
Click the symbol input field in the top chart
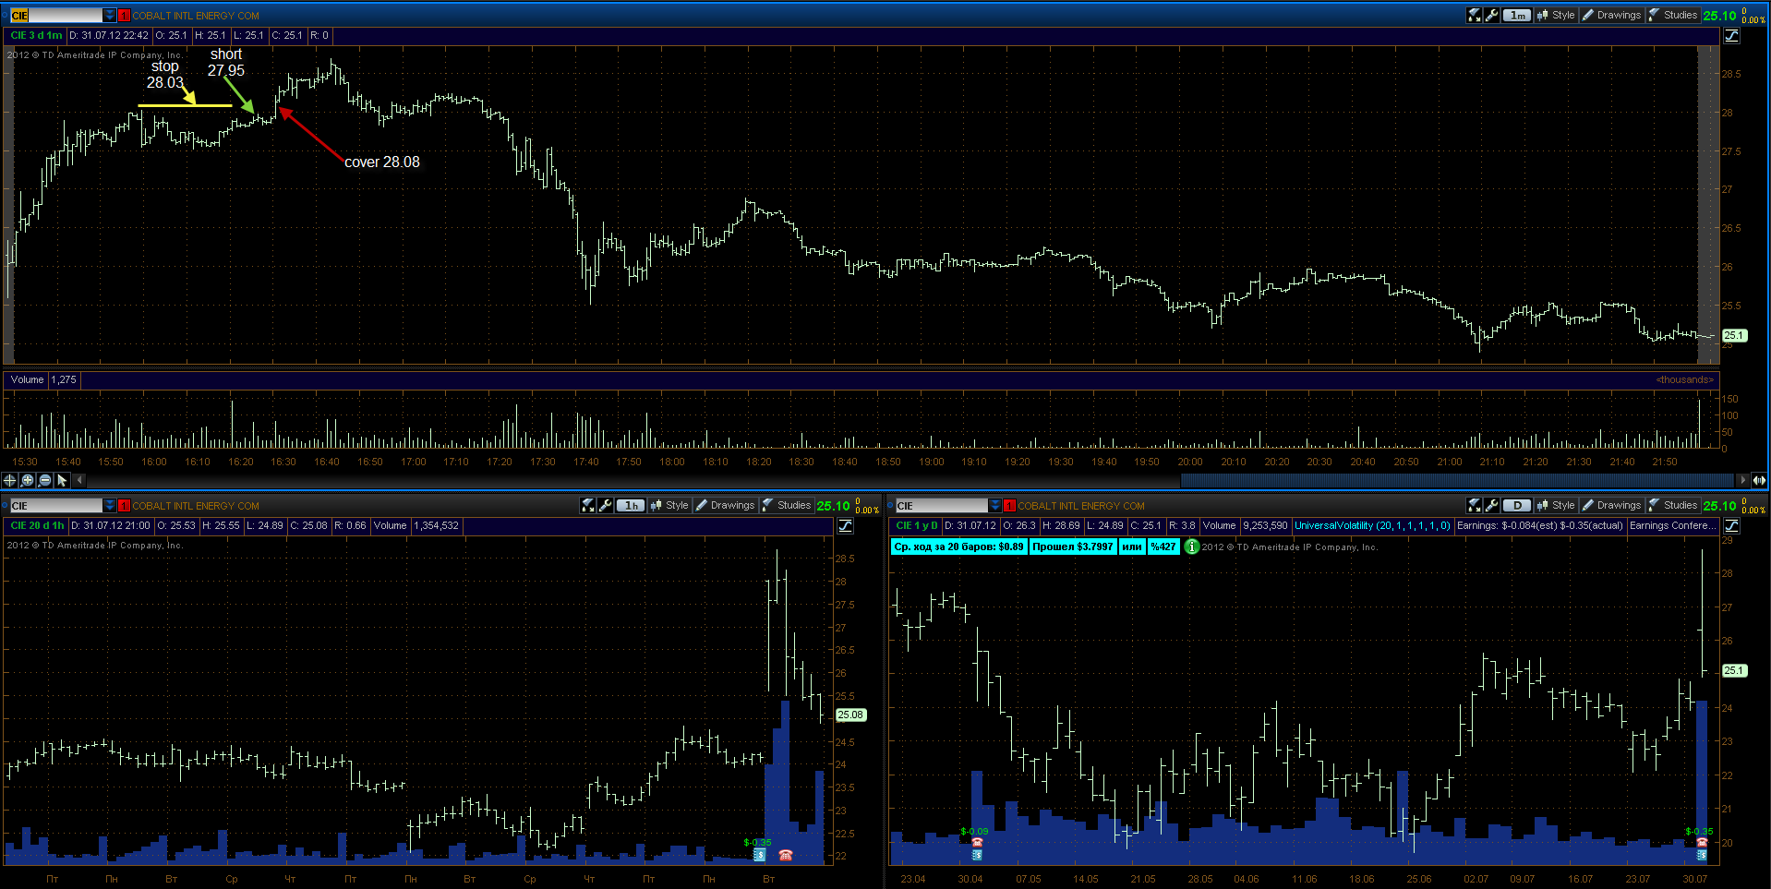[56, 16]
